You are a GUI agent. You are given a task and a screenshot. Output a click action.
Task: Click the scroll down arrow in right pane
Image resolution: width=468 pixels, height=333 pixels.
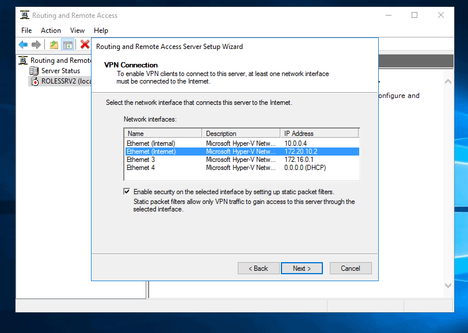coord(448,286)
